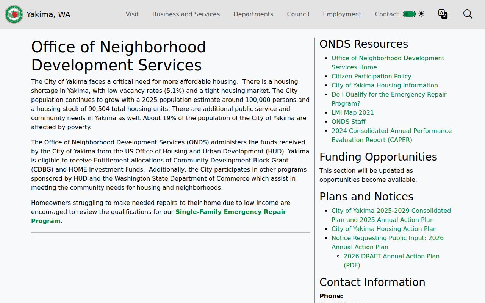The height and width of the screenshot is (303, 485).
Task: Open Do I Qualify for Emergency Repair link
Action: pyautogui.click(x=389, y=99)
